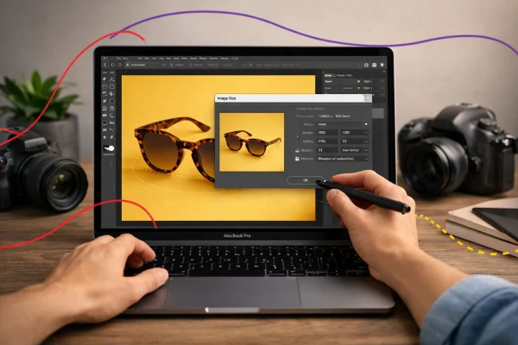Switch to the highlighted first tab in right panel
The height and width of the screenshot is (345, 518).
click(x=328, y=76)
